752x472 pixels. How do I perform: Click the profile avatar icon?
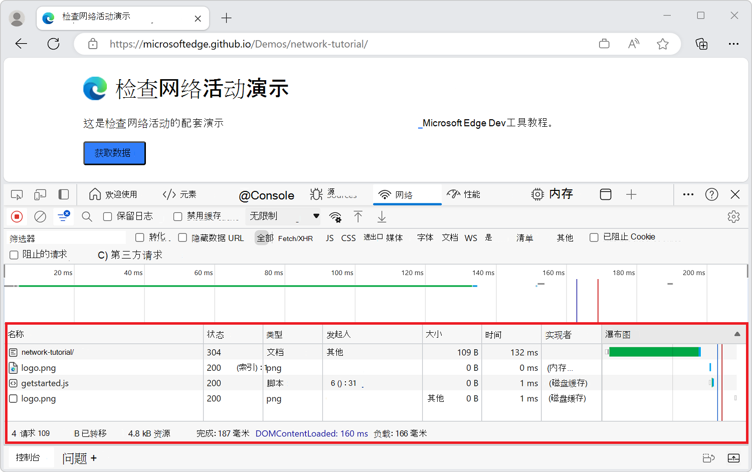coord(17,19)
